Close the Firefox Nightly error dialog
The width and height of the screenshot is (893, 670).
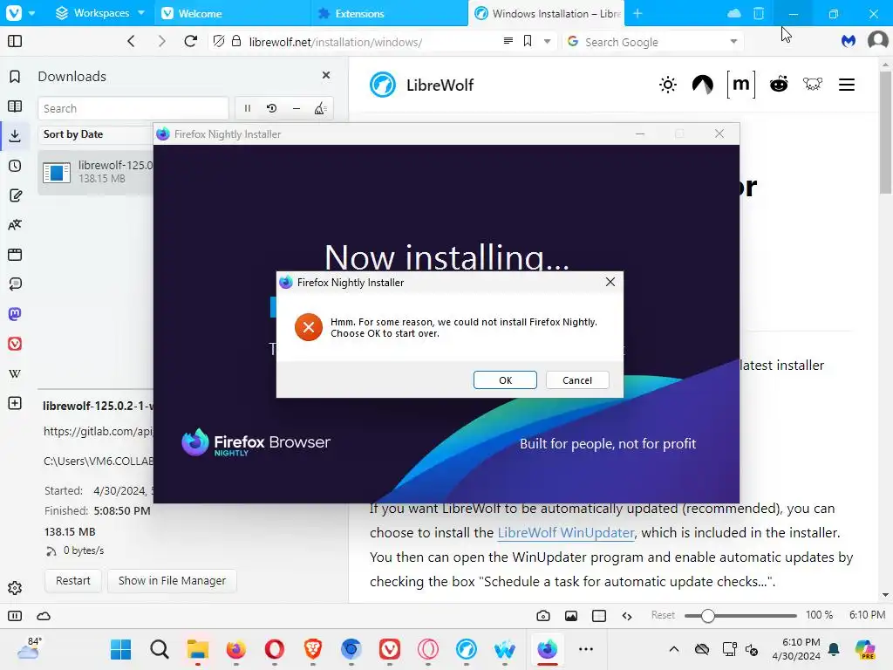point(610,282)
